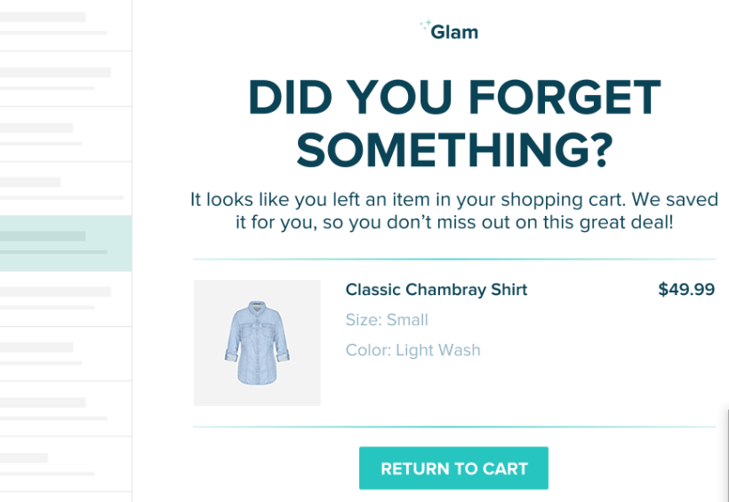Click the Classic Chambray Shirt title
This screenshot has height=502, width=729.
pos(437,290)
